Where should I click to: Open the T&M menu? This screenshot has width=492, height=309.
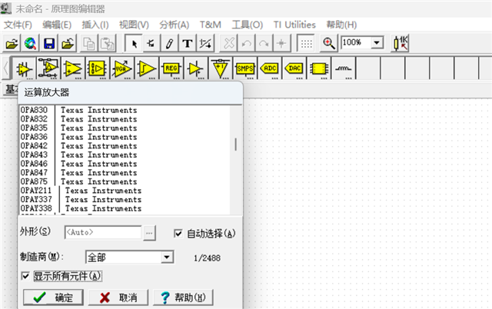211,25
